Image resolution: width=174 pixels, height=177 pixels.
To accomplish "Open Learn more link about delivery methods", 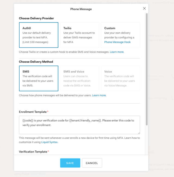I will pos(99,95).
